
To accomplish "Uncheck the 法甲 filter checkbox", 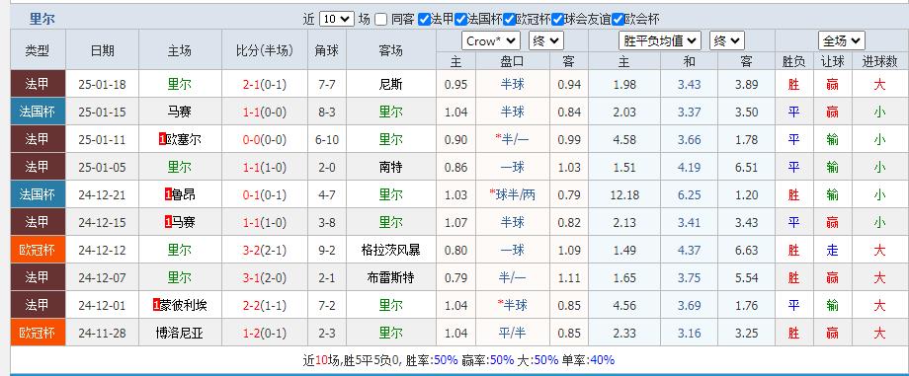I will [424, 19].
